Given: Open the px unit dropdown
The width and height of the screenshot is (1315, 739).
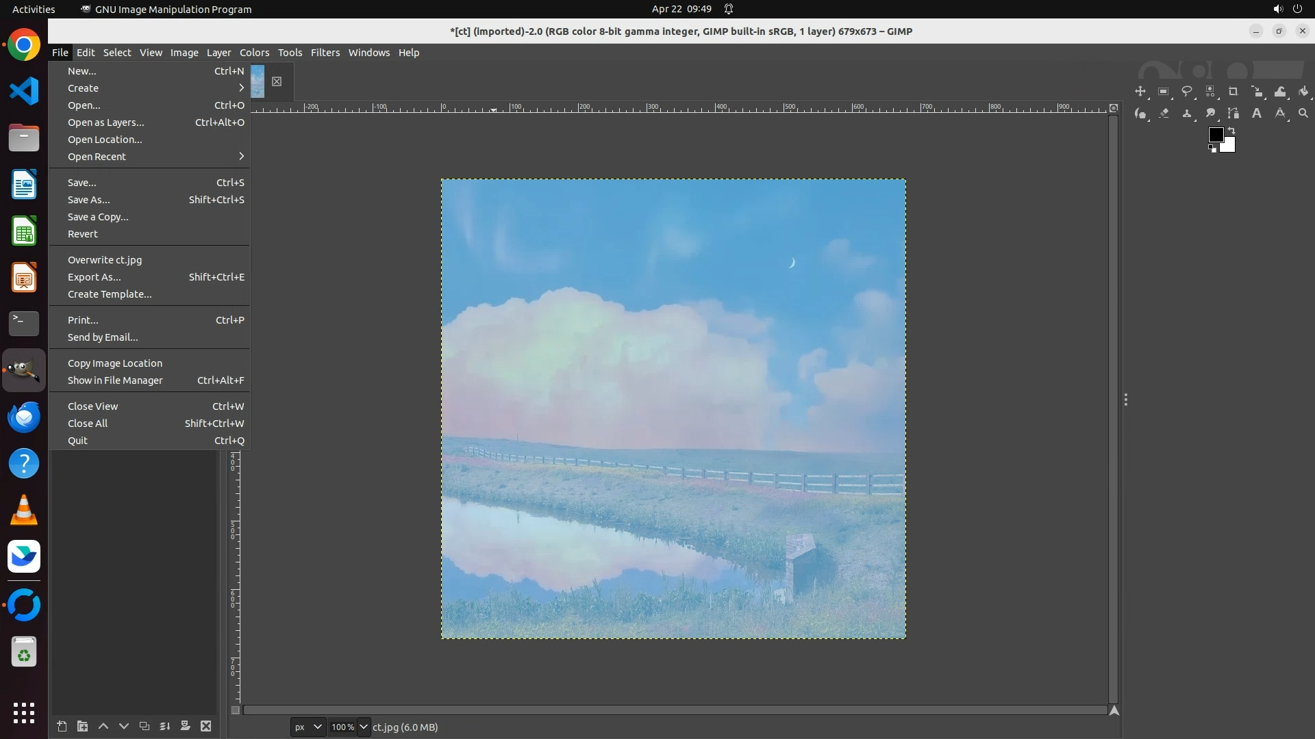Looking at the screenshot, I should point(308,727).
